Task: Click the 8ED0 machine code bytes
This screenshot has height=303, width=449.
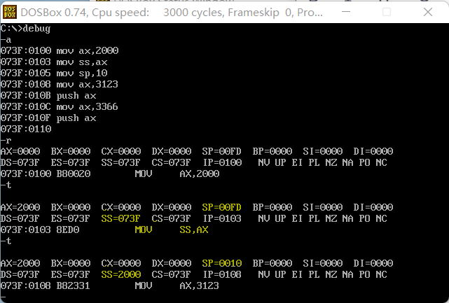Action: click(68, 230)
